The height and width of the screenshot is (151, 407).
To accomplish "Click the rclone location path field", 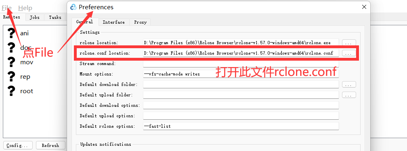I will click(241, 43).
